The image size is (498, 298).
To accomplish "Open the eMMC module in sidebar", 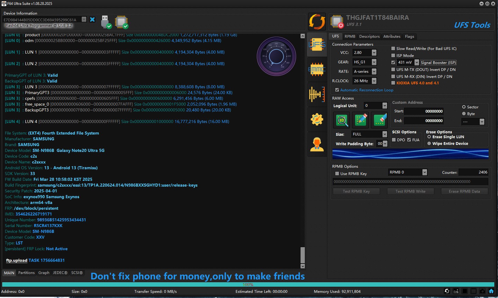I will (317, 70).
